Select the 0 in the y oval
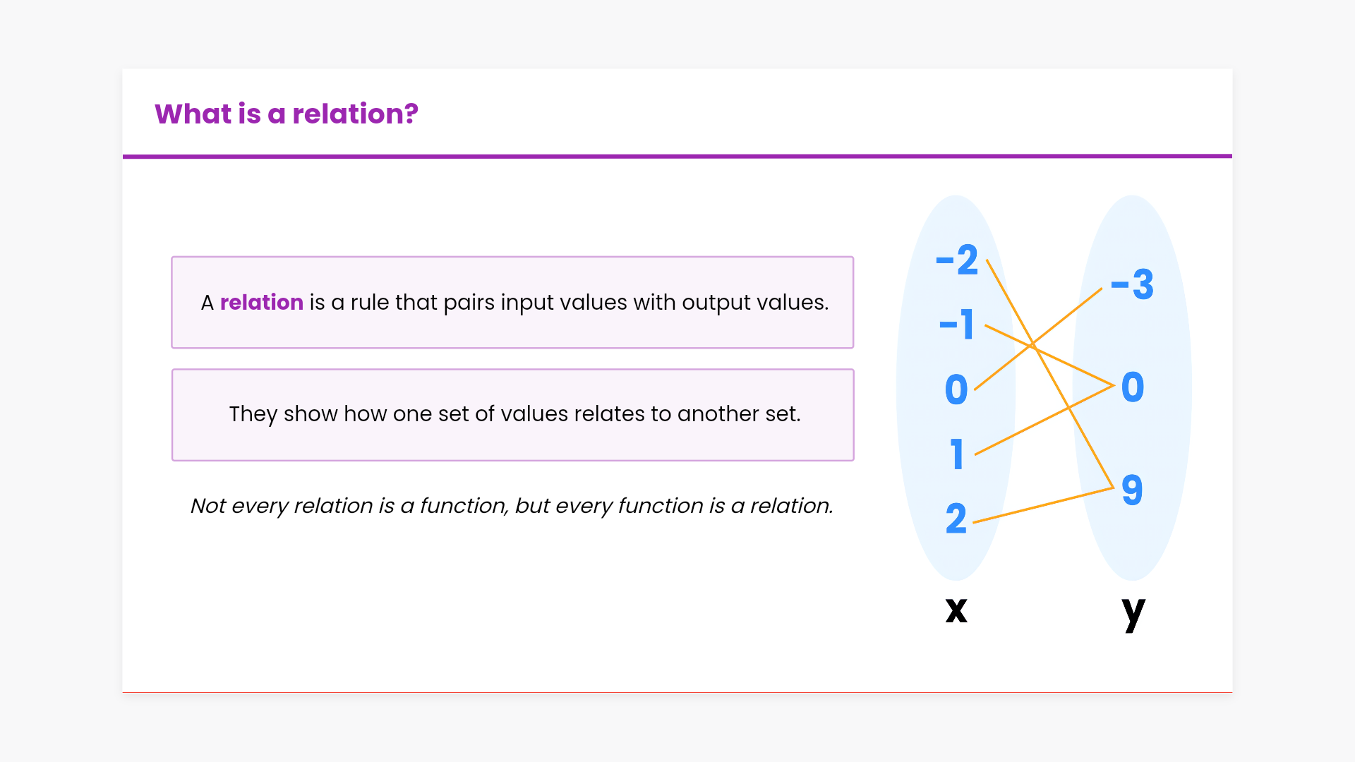The image size is (1355, 762). point(1133,387)
